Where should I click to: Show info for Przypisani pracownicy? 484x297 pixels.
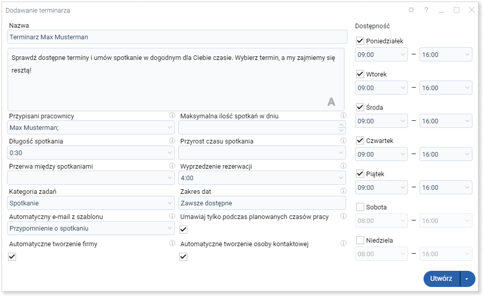tap(172, 115)
